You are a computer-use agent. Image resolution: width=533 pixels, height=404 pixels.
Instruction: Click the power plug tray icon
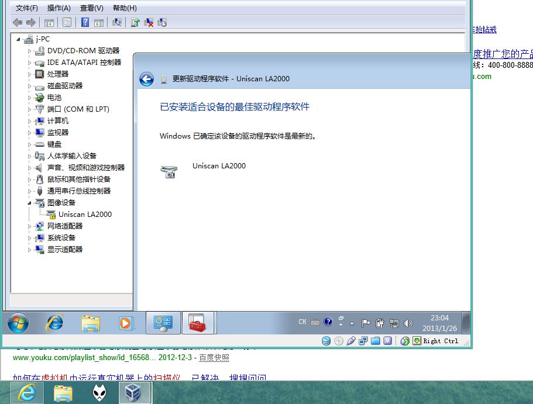[380, 323]
